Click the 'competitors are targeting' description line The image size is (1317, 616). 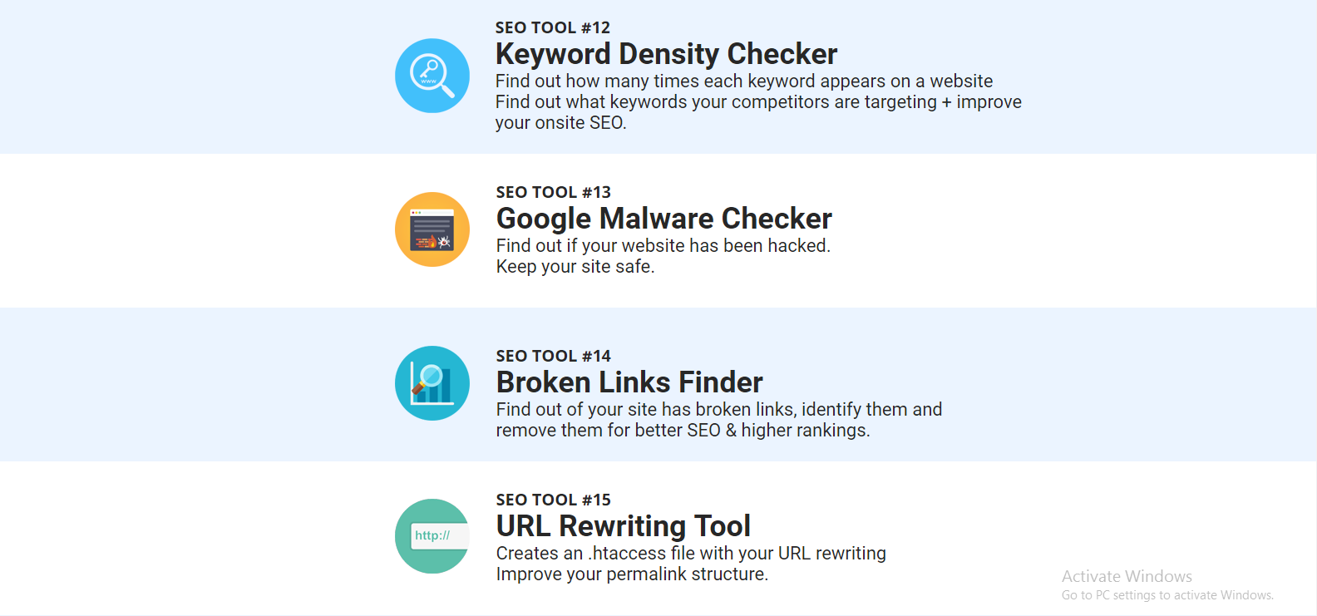(758, 102)
